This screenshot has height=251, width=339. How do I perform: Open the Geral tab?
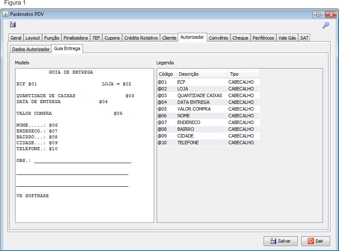pos(16,38)
